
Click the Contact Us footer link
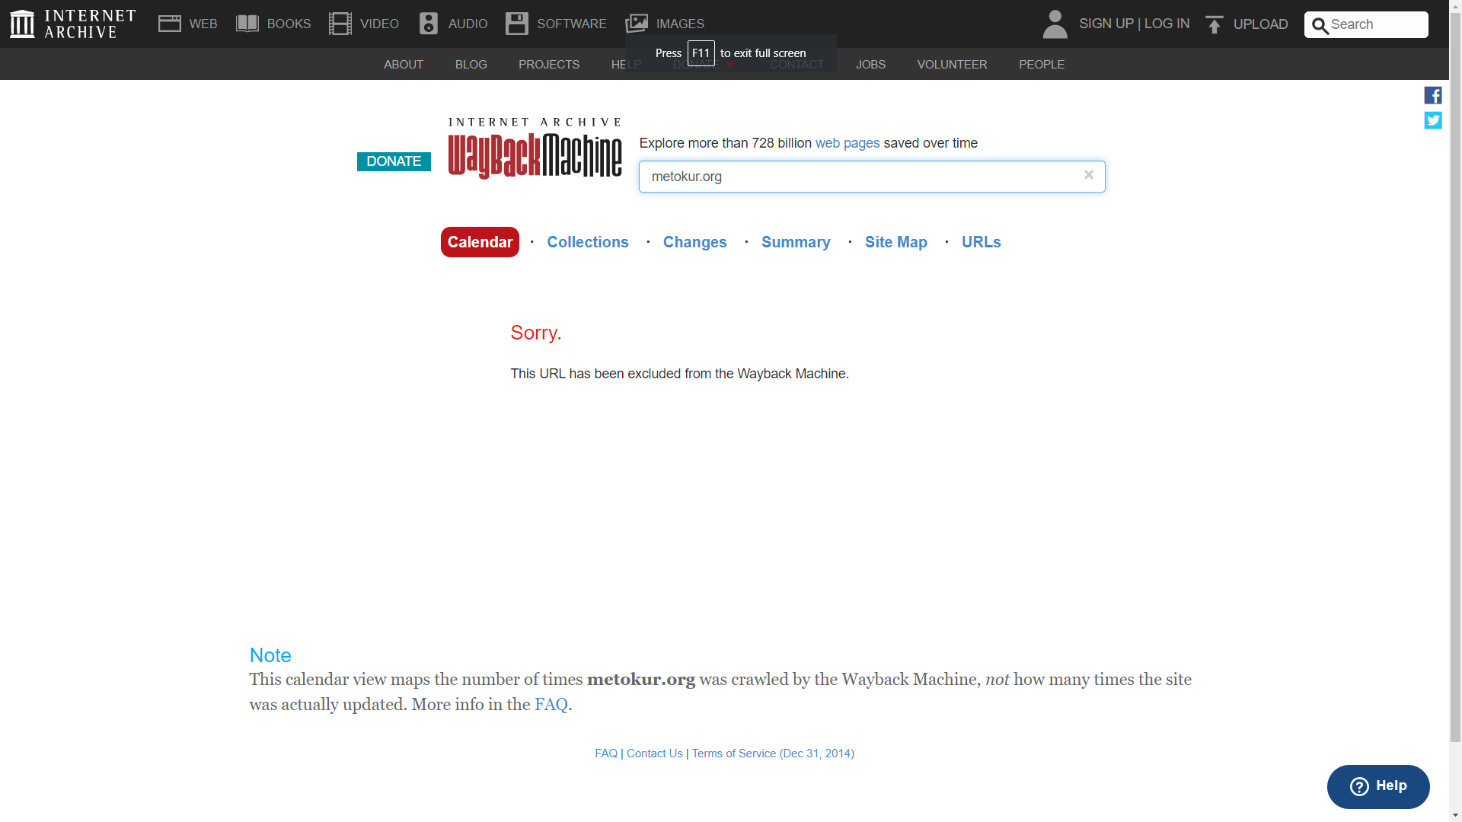[655, 753]
